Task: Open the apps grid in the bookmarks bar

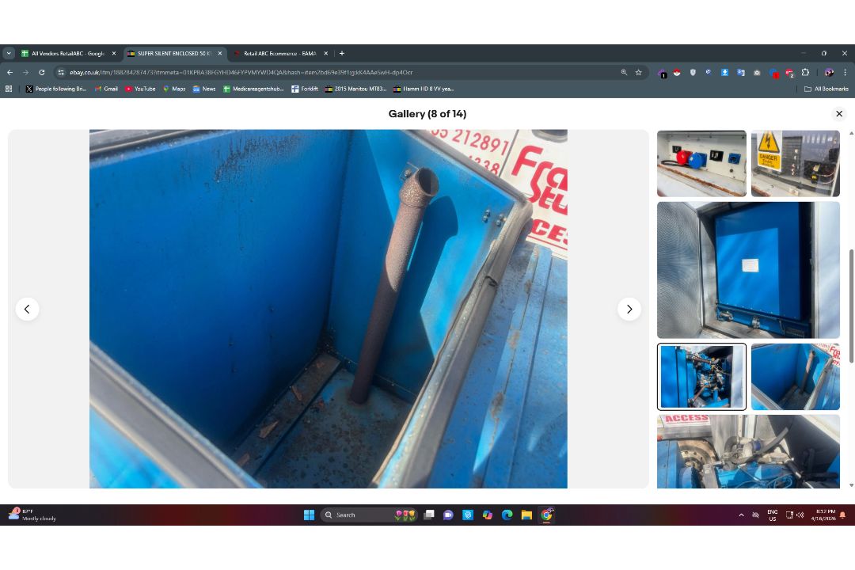Action: [x=9, y=89]
